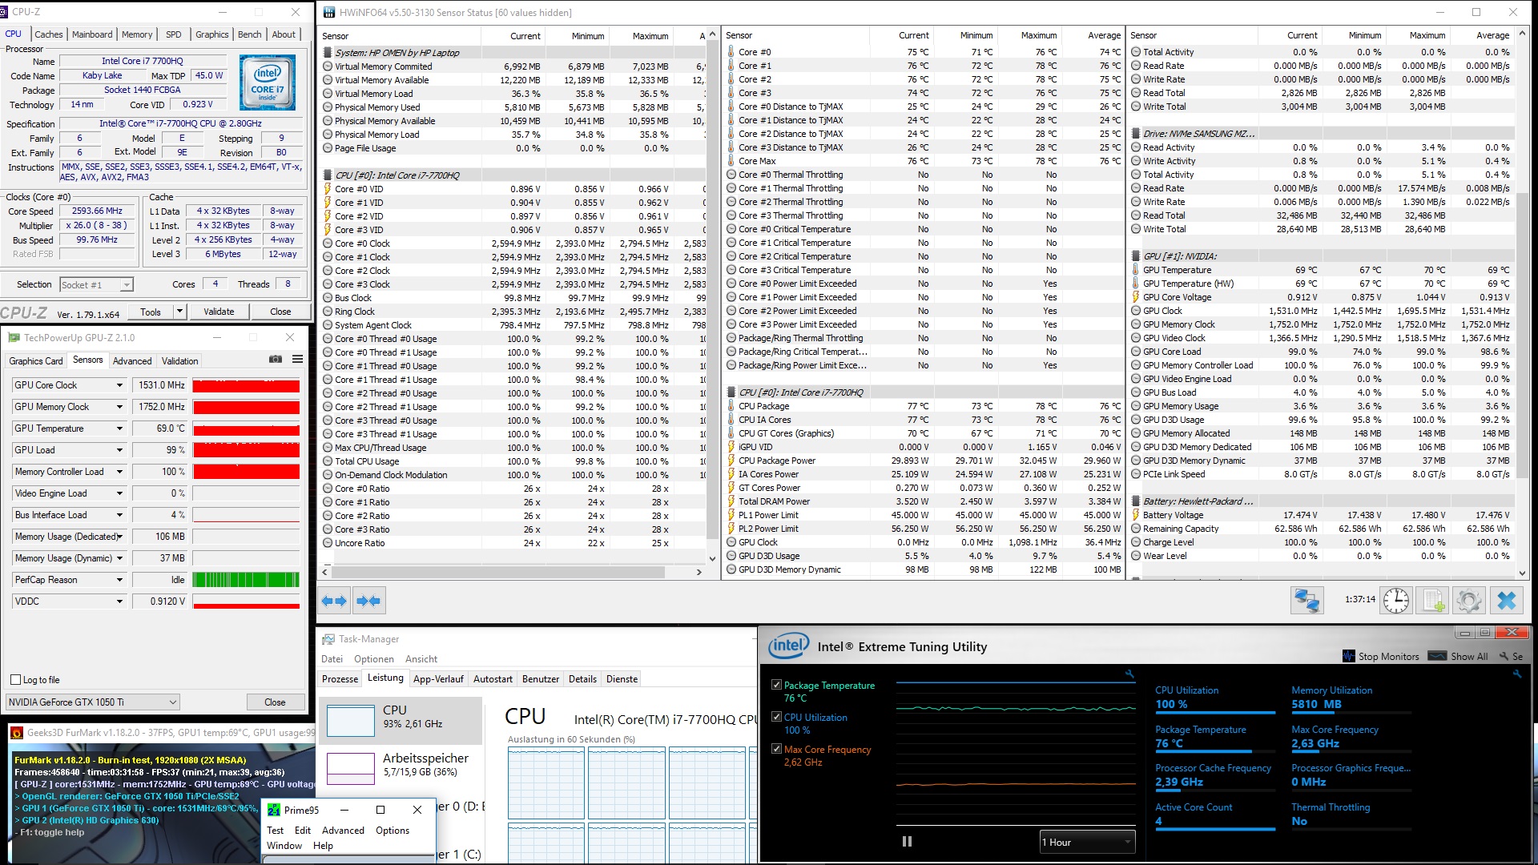Image resolution: width=1538 pixels, height=865 pixels.
Task: Open GPU-Z hamburger menu icon
Action: [297, 360]
